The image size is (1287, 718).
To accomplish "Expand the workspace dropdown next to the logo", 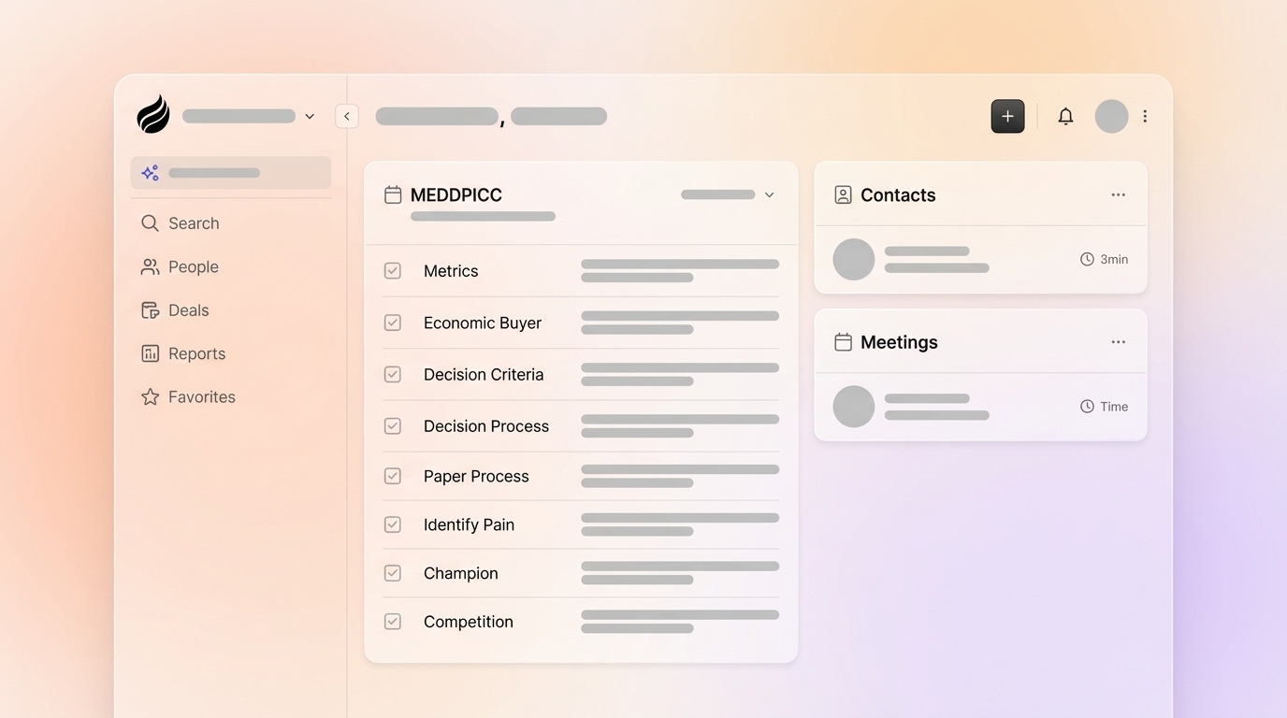I will point(310,116).
